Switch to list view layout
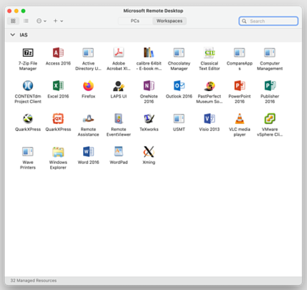307x290 pixels. (x=26, y=21)
